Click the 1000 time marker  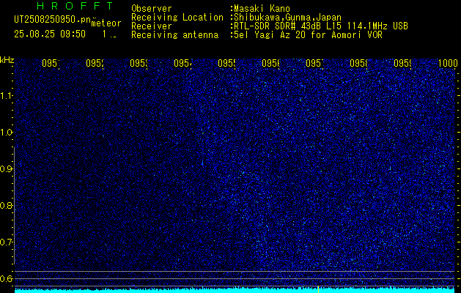pyautogui.click(x=448, y=63)
